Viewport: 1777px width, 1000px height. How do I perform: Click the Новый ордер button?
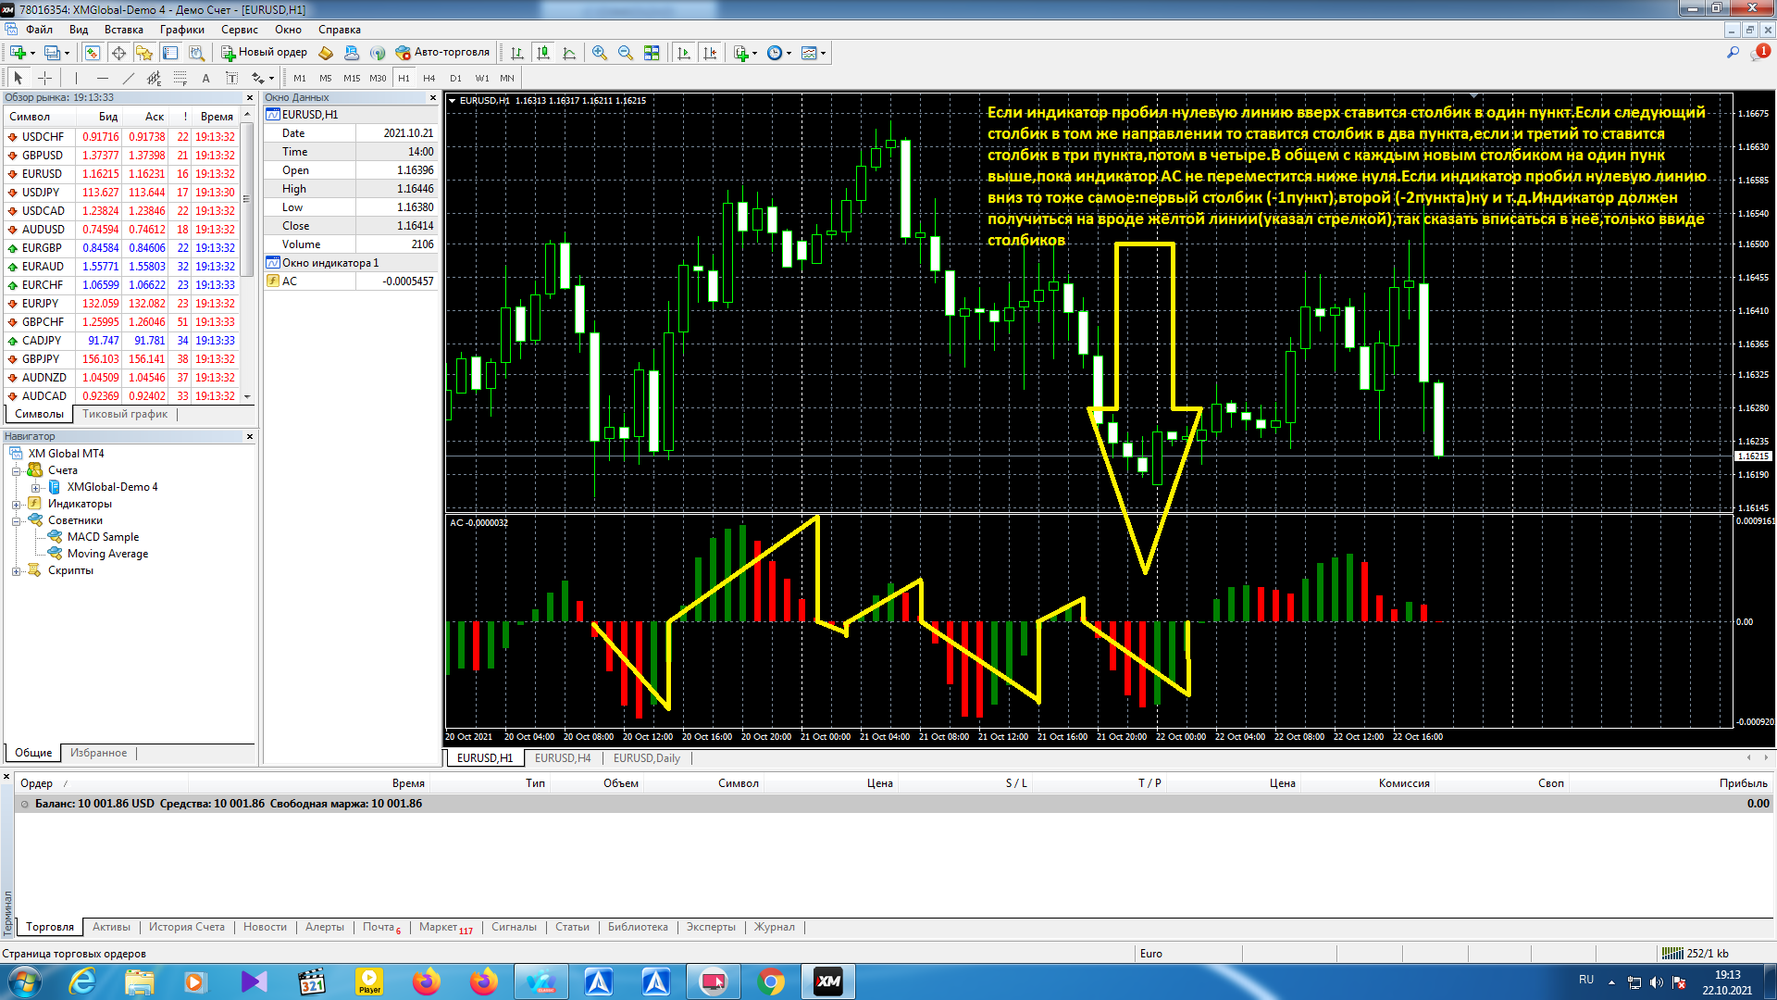click(x=264, y=53)
